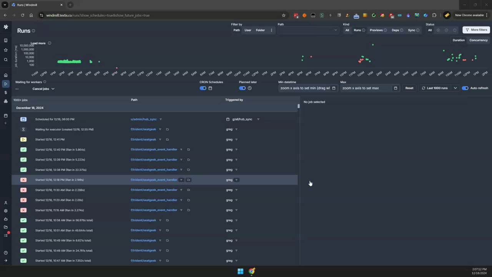Filter by folder on the 12:40 PM run row

click(189, 150)
